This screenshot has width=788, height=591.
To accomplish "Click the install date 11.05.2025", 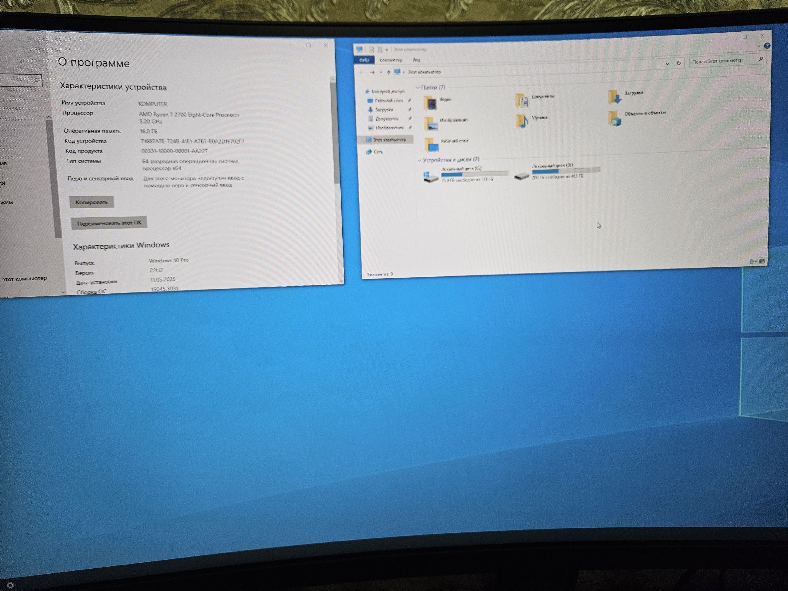I will [x=163, y=279].
